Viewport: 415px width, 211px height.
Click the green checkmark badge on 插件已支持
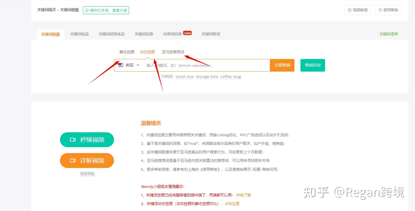tap(87, 10)
